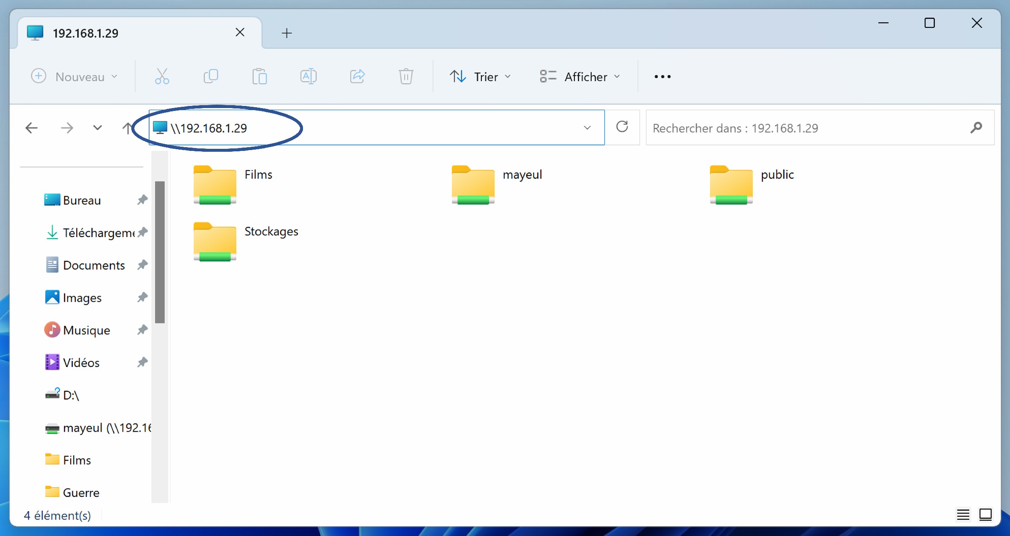1010x536 pixels.
Task: Open the Trier sort dropdown
Action: click(481, 77)
